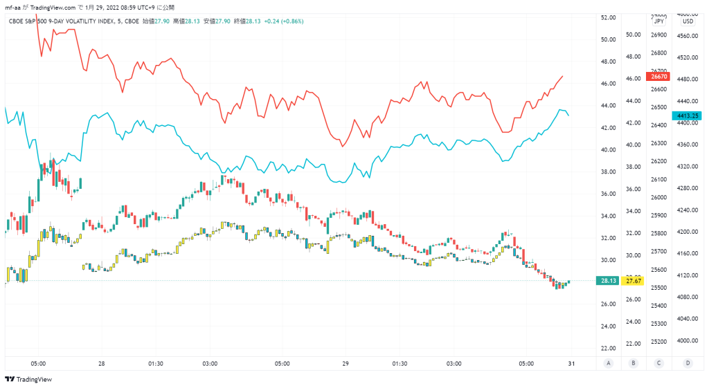Screen dimensions: 709x388
Task: Select price scale A button
Action: click(x=609, y=363)
